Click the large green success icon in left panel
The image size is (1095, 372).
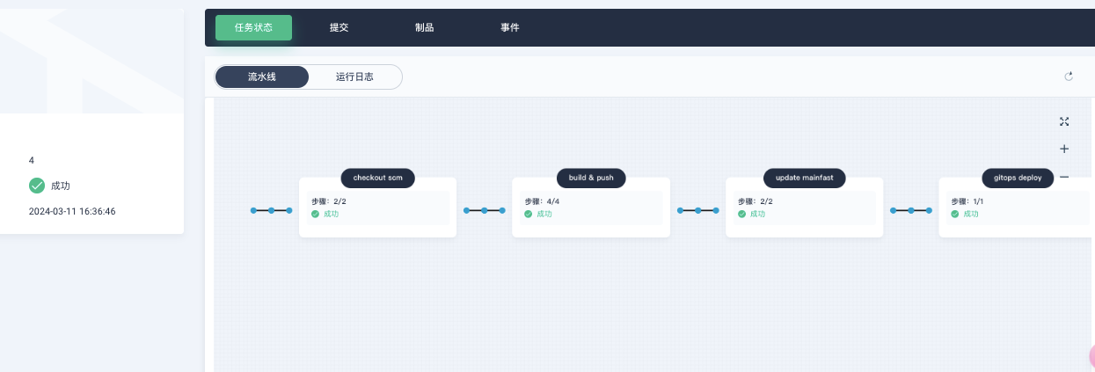click(x=37, y=186)
